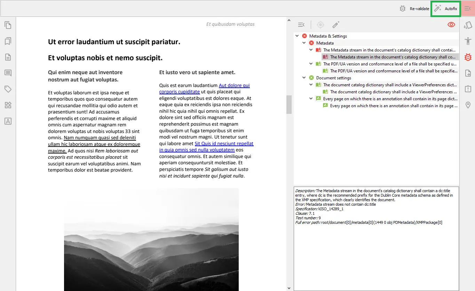Toggle the red eye visibility icon

[x=451, y=25]
